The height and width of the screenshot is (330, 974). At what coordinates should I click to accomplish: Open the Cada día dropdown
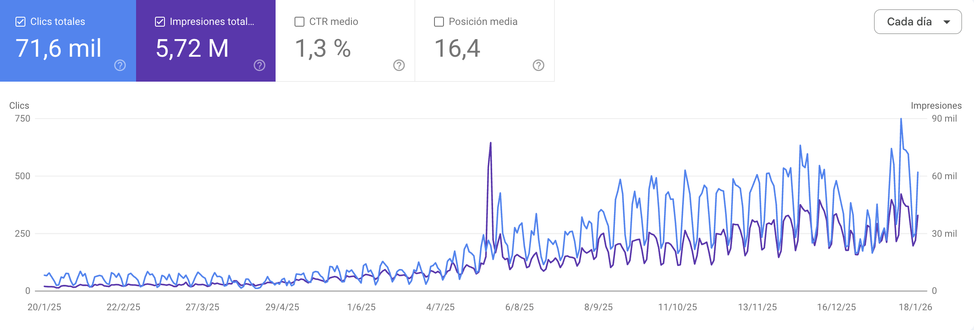[917, 21]
